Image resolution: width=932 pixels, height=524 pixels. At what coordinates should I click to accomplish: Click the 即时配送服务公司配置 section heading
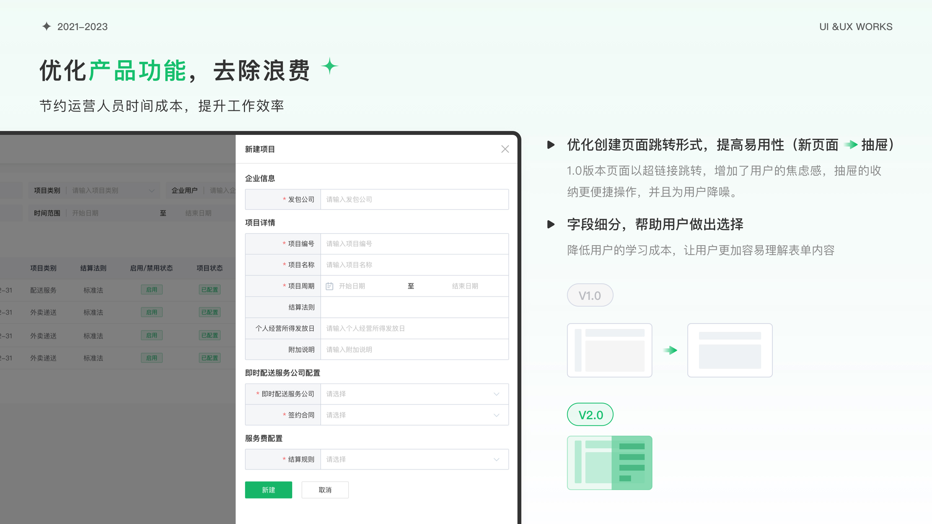(x=283, y=373)
